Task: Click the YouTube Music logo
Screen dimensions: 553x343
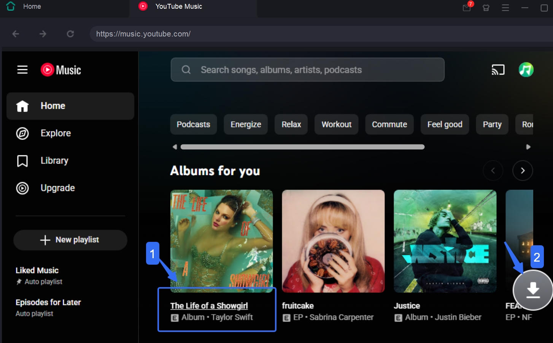Action: (60, 70)
